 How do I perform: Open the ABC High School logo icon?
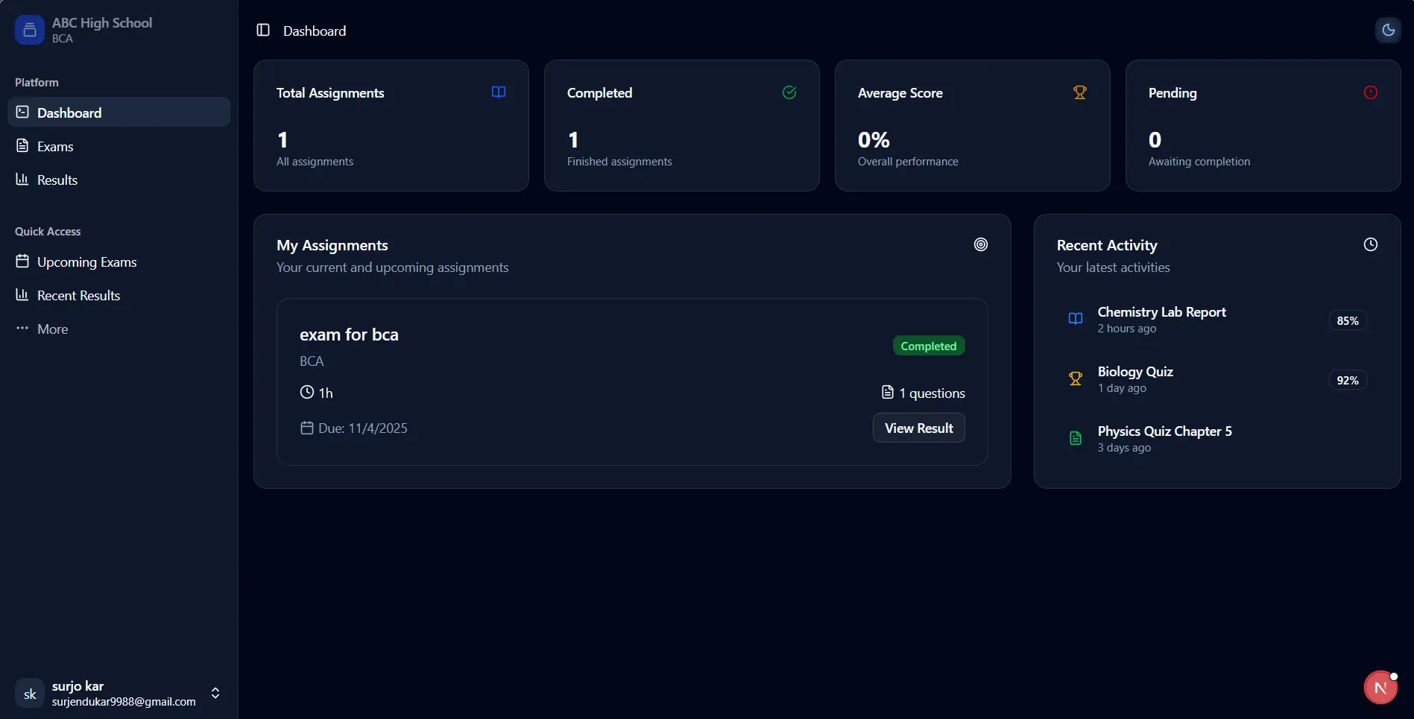(x=28, y=30)
